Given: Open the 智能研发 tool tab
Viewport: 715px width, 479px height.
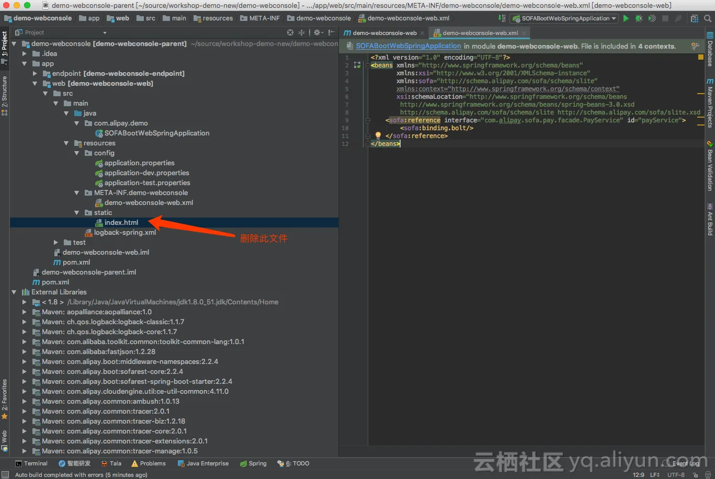Looking at the screenshot, I should [75, 463].
